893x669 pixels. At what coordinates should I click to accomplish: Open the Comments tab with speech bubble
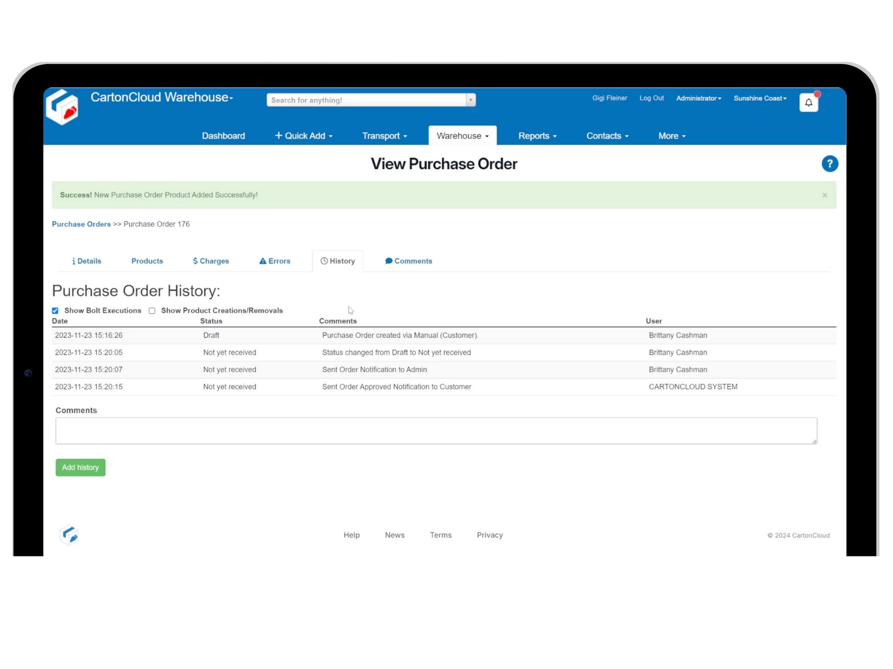(x=408, y=261)
